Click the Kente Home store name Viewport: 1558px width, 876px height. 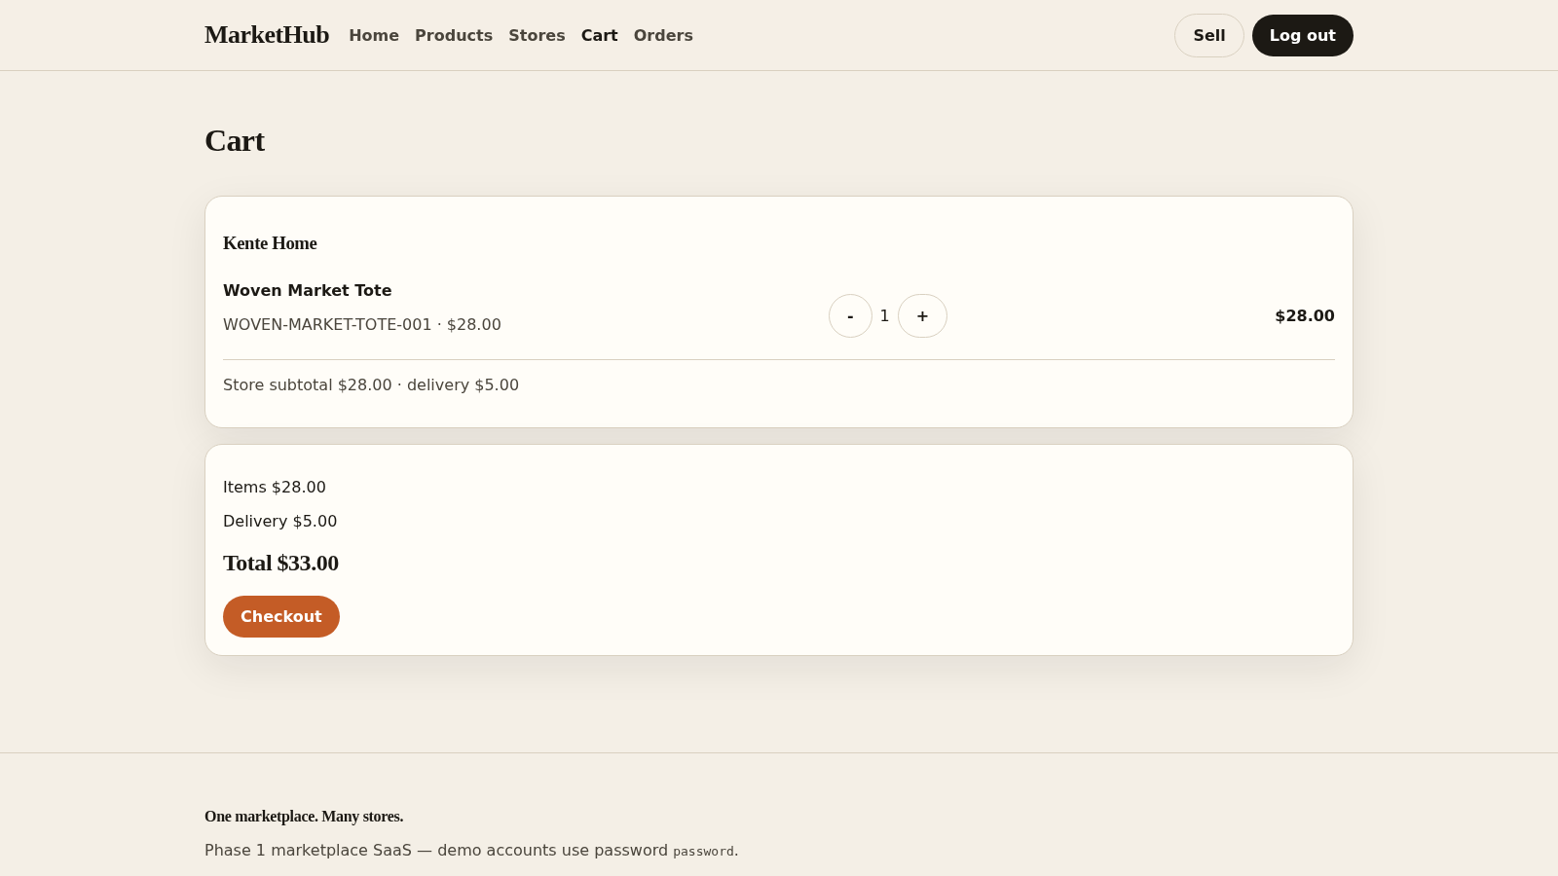coord(270,243)
